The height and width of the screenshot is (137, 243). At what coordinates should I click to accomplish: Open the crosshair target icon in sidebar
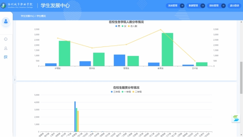coord(6,39)
